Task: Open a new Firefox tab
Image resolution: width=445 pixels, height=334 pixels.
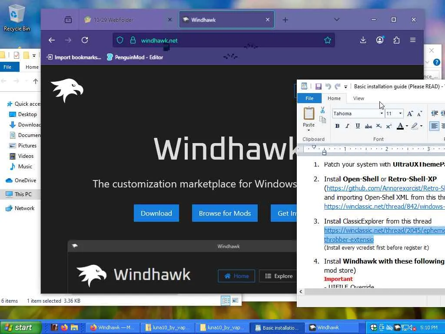Action: pyautogui.click(x=285, y=20)
